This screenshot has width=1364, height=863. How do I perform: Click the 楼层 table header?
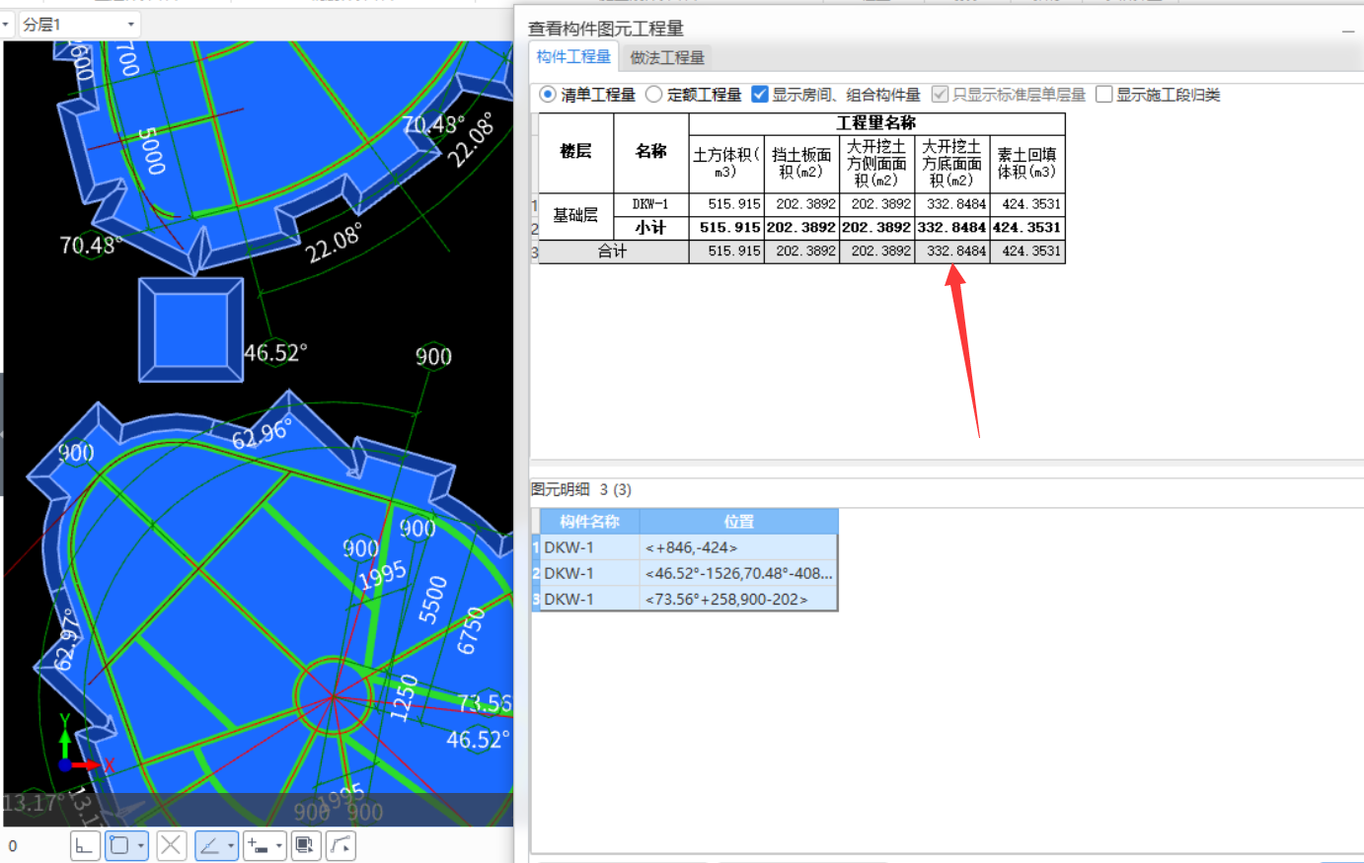tap(575, 152)
